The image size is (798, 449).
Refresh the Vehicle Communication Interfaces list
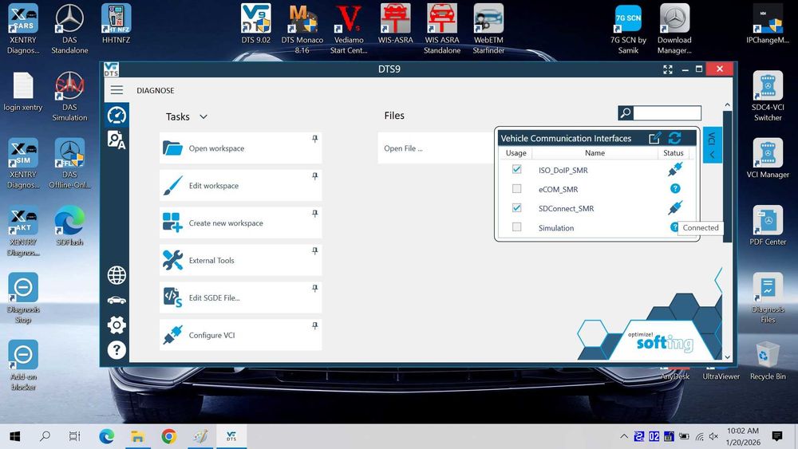click(x=675, y=138)
